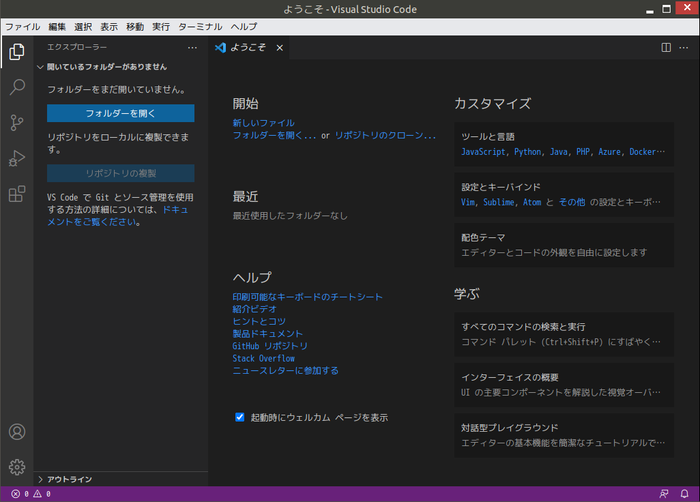Open 製品ドキュメント link
Image resolution: width=700 pixels, height=502 pixels.
267,334
